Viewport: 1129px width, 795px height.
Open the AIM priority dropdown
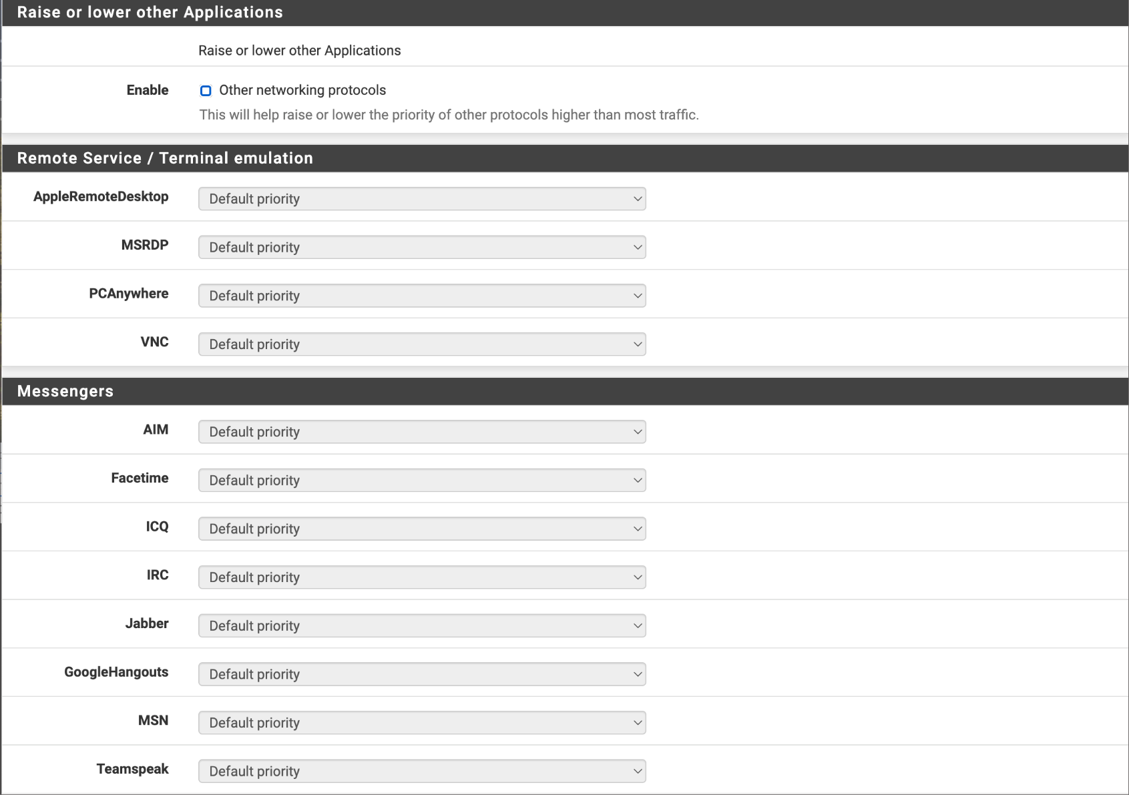click(x=421, y=432)
